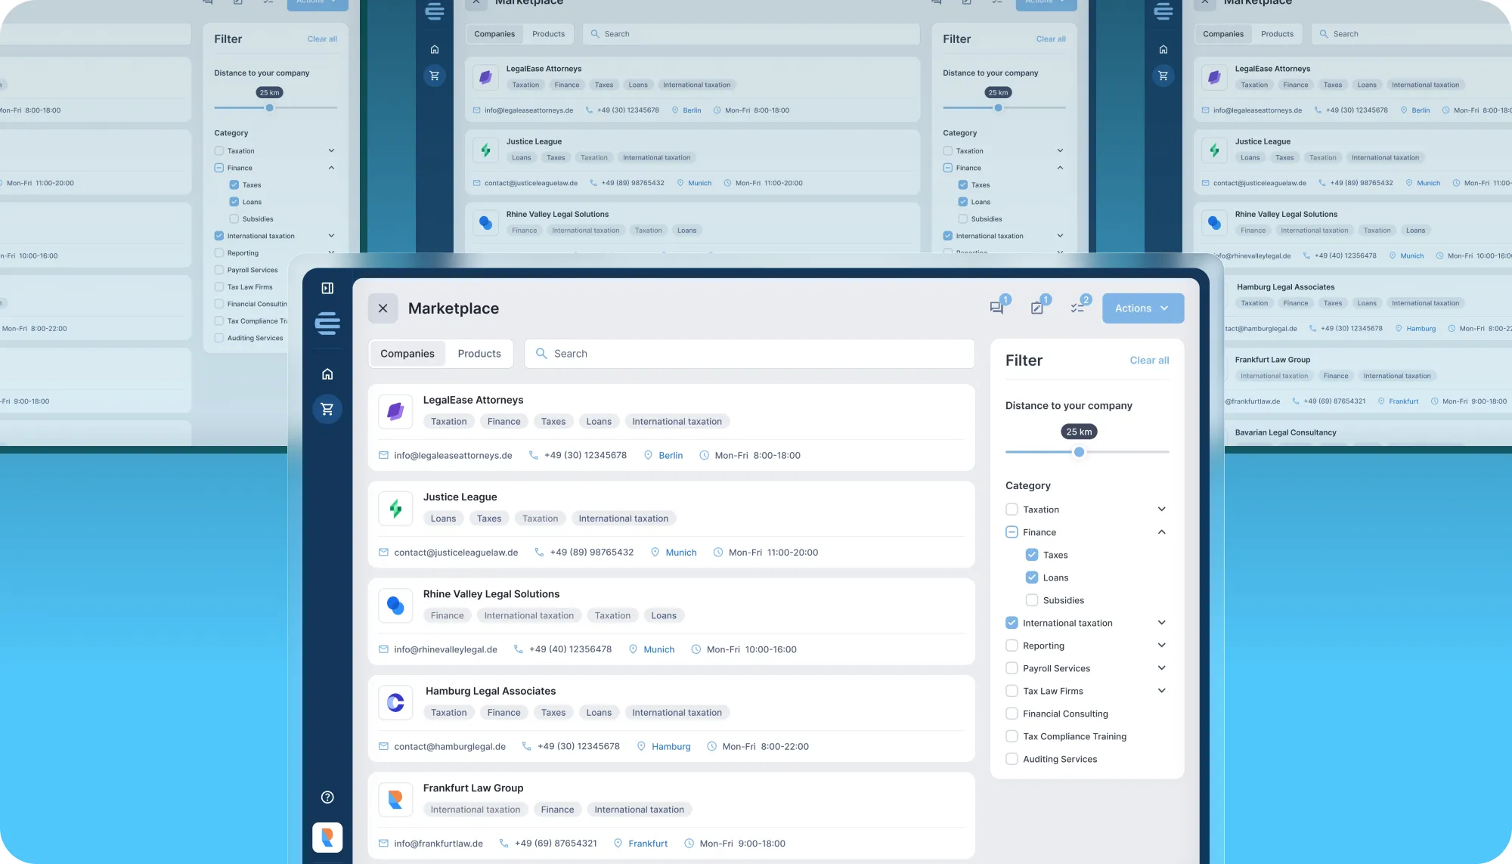Click the 25 km distance slider handle

1079,452
